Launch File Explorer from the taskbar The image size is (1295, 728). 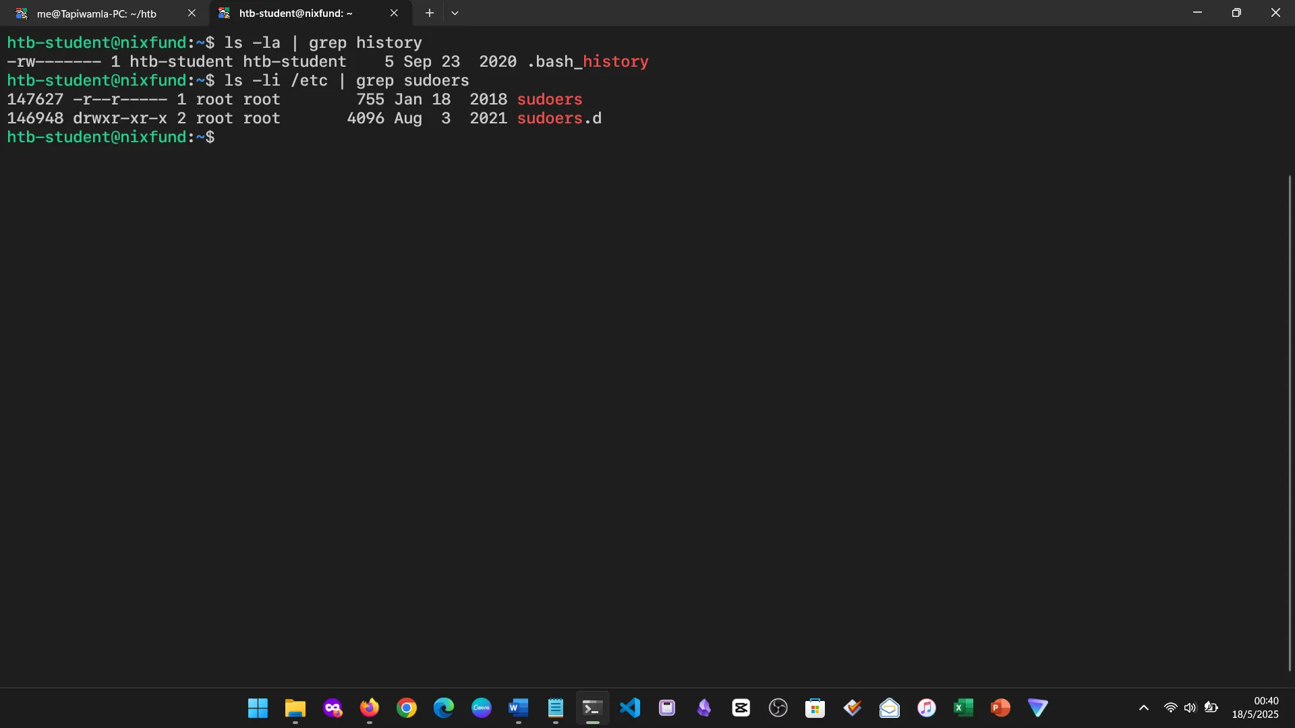(x=295, y=708)
